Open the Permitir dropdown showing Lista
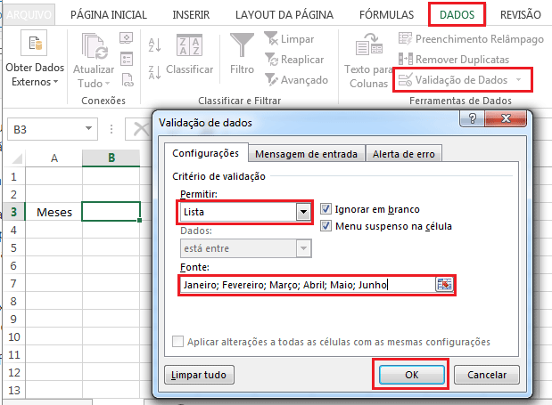The image size is (552, 405). pos(304,212)
